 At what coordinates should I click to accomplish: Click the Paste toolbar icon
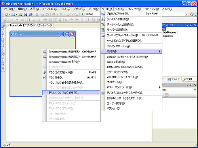click(48, 14)
